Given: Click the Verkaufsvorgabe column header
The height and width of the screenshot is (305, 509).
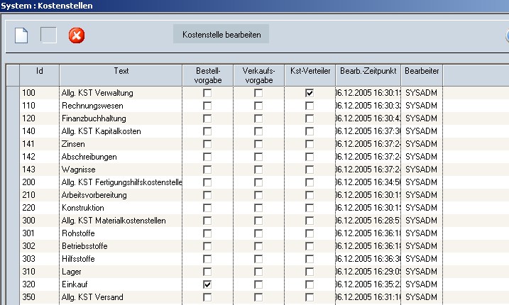Looking at the screenshot, I should pyautogui.click(x=258, y=75).
